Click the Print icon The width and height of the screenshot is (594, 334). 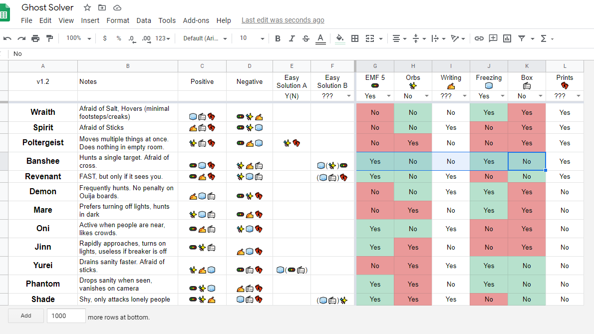[35, 38]
